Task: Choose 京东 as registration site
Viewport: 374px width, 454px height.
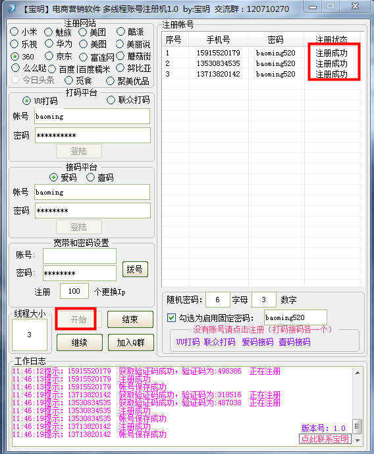Action: point(49,56)
